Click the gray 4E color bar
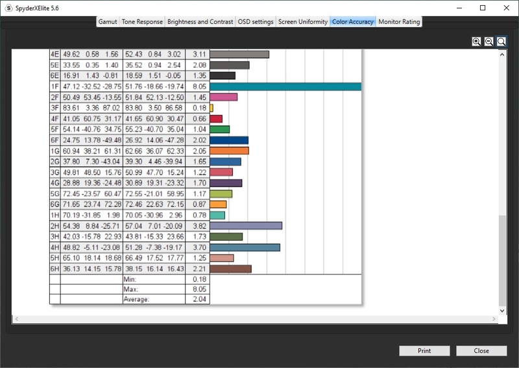Screen dimensions: 519x368 pyautogui.click(x=239, y=55)
